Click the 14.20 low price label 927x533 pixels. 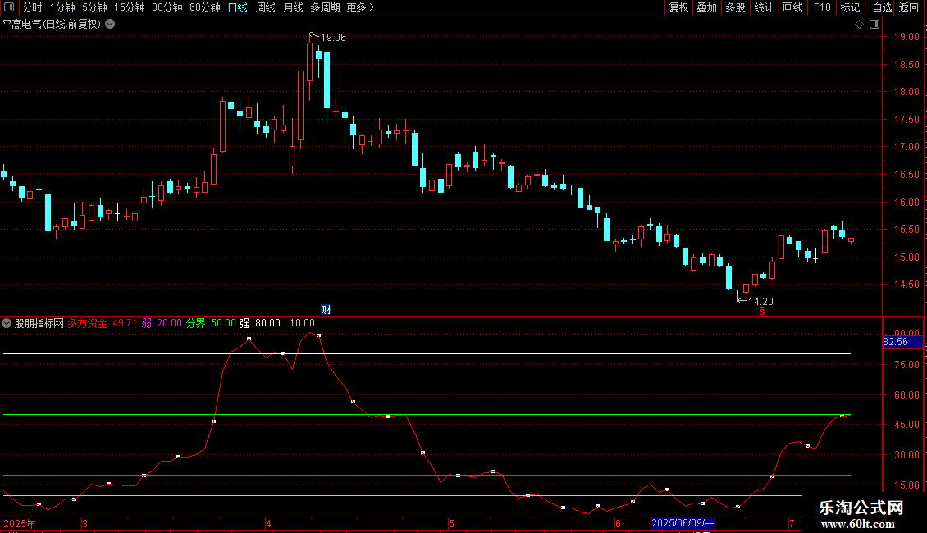(760, 302)
